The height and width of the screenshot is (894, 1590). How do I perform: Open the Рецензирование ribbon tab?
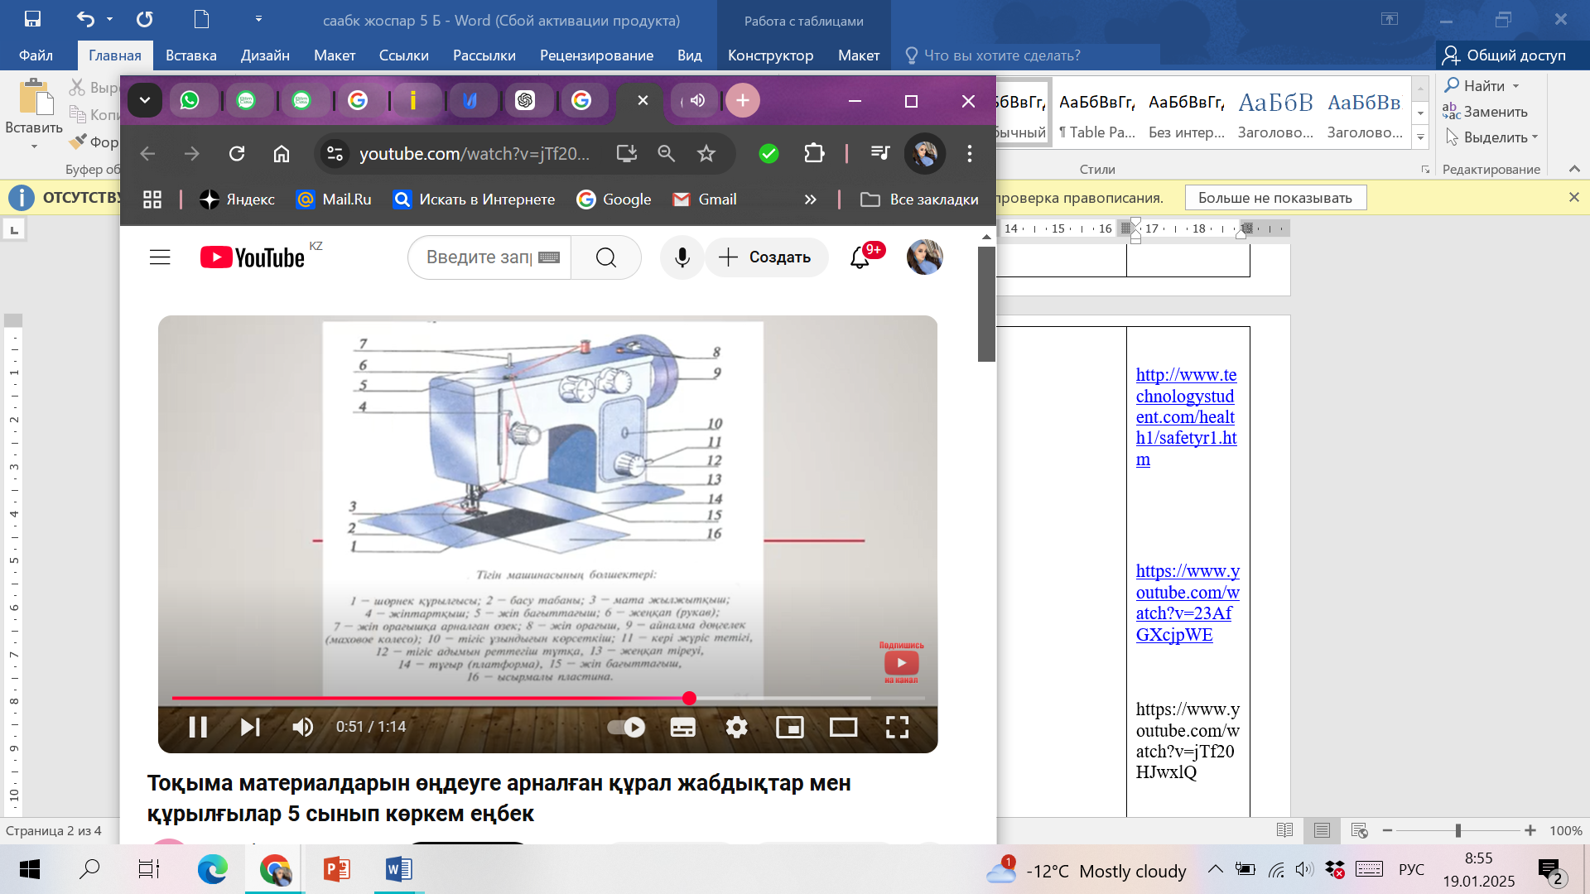[596, 55]
